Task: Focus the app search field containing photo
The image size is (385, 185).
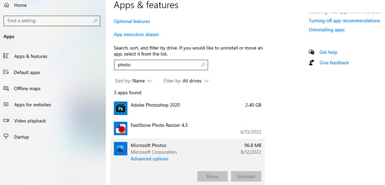Action: tap(161, 65)
